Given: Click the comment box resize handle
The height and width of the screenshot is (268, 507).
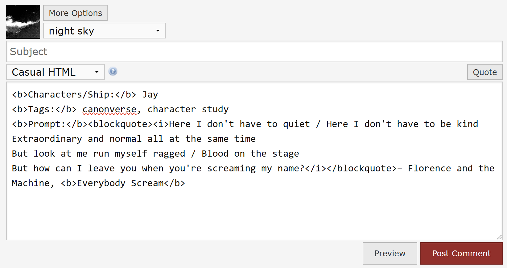Looking at the screenshot, I should pos(499,237).
